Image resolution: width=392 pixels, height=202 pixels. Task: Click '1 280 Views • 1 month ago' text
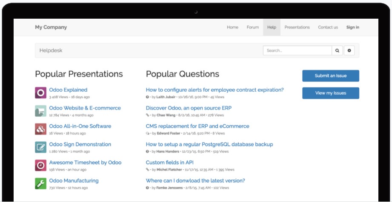(x=69, y=151)
